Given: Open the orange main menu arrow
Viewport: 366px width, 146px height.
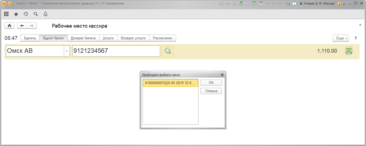Looking at the screenshot, I should point(10,3).
